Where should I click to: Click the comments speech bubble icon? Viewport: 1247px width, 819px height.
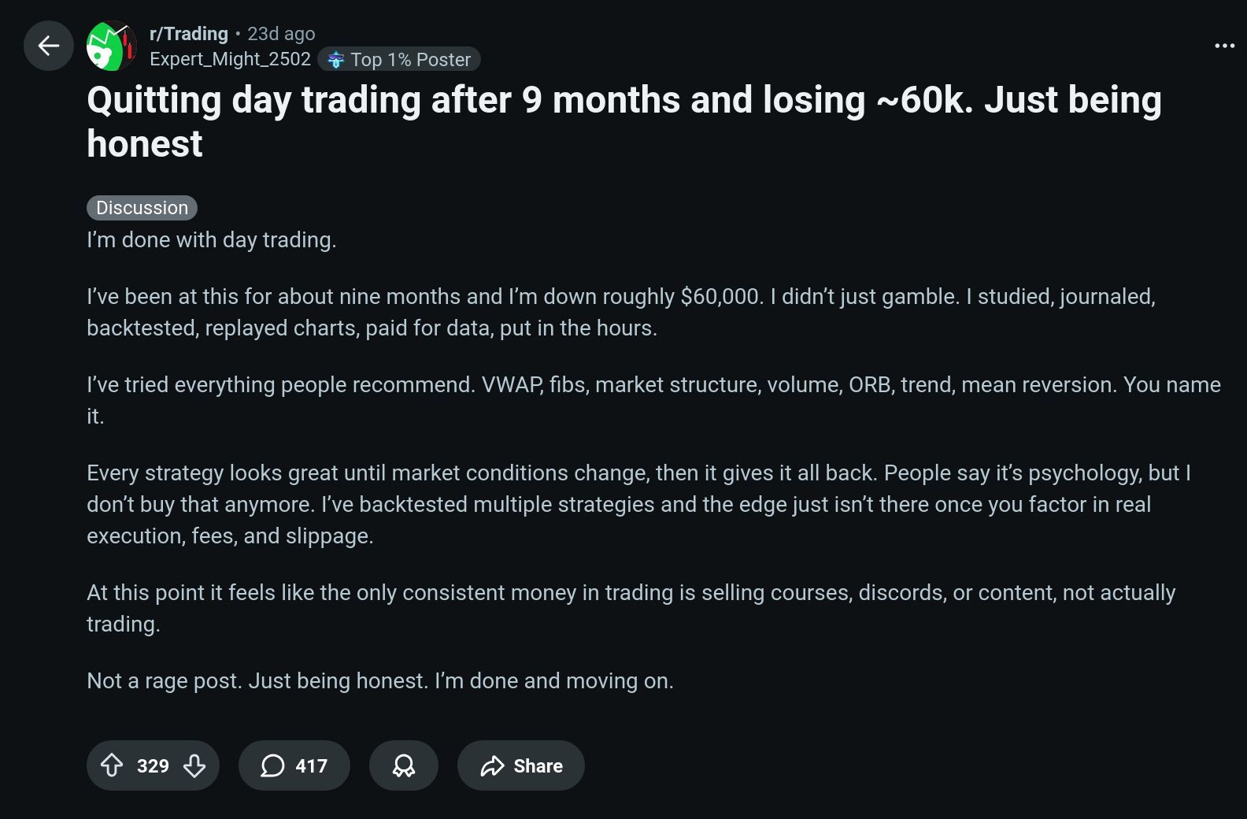pos(272,765)
